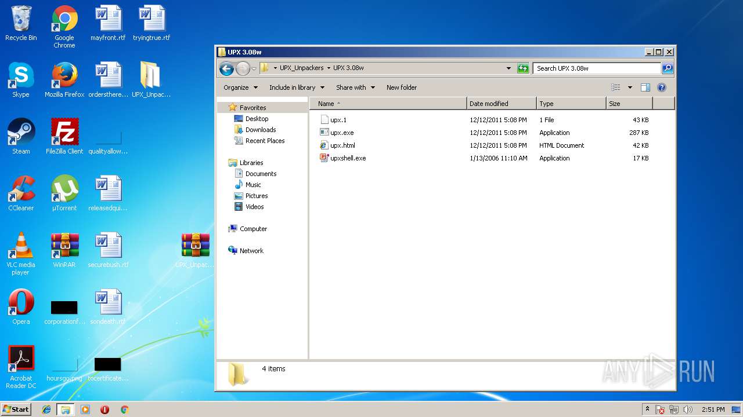Select Network in navigation pane
Image resolution: width=743 pixels, height=417 pixels.
tap(251, 251)
